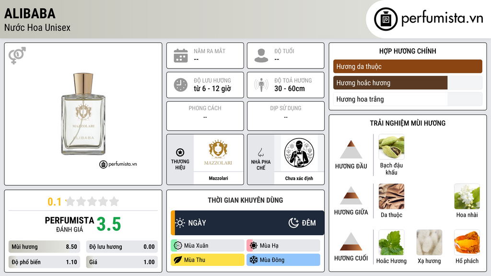Click the Alibaba perfume bottle image
This screenshot has height=276, width=491.
pos(83,114)
